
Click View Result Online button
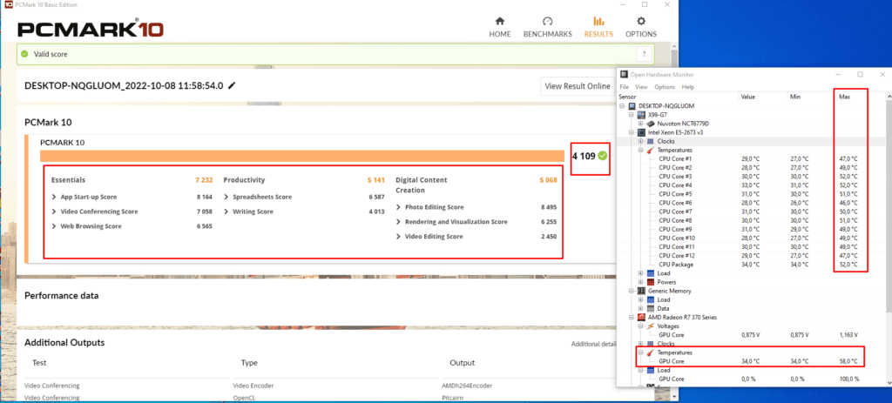click(x=577, y=86)
